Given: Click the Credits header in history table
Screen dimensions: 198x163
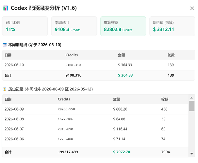Looking at the screenshot, I should tap(64, 99).
